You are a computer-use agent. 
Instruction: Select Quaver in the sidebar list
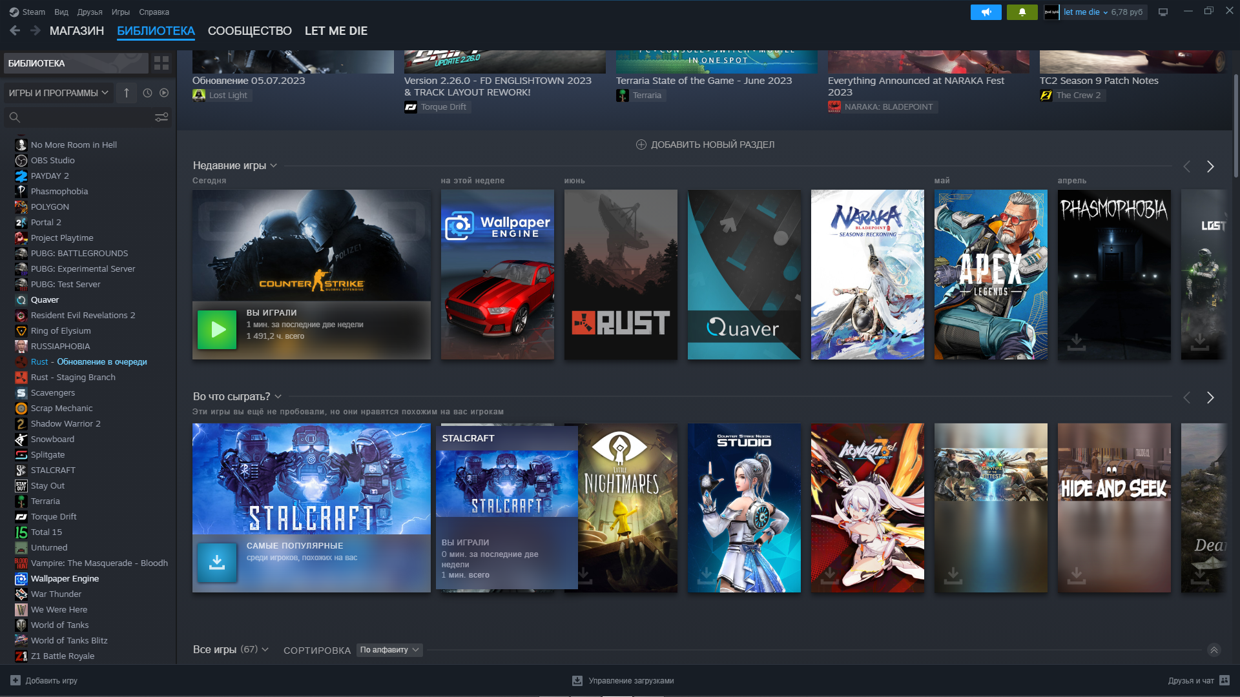pos(45,300)
